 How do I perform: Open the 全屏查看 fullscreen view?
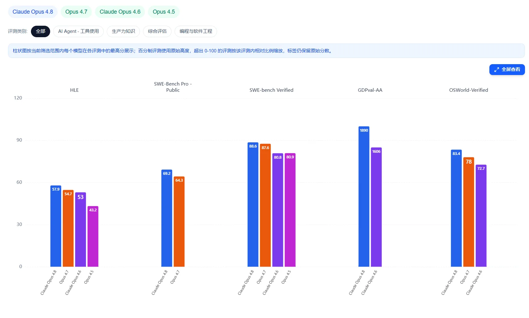(x=507, y=70)
